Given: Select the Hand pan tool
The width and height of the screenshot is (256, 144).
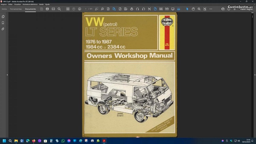Looking at the screenshot, I should point(193,9).
